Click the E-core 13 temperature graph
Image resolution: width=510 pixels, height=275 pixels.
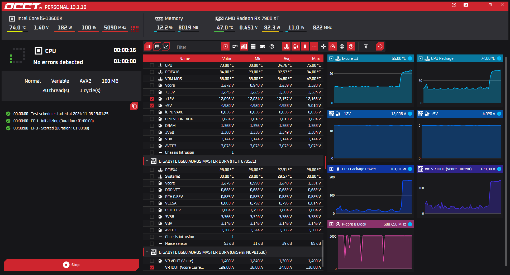tap(371, 84)
